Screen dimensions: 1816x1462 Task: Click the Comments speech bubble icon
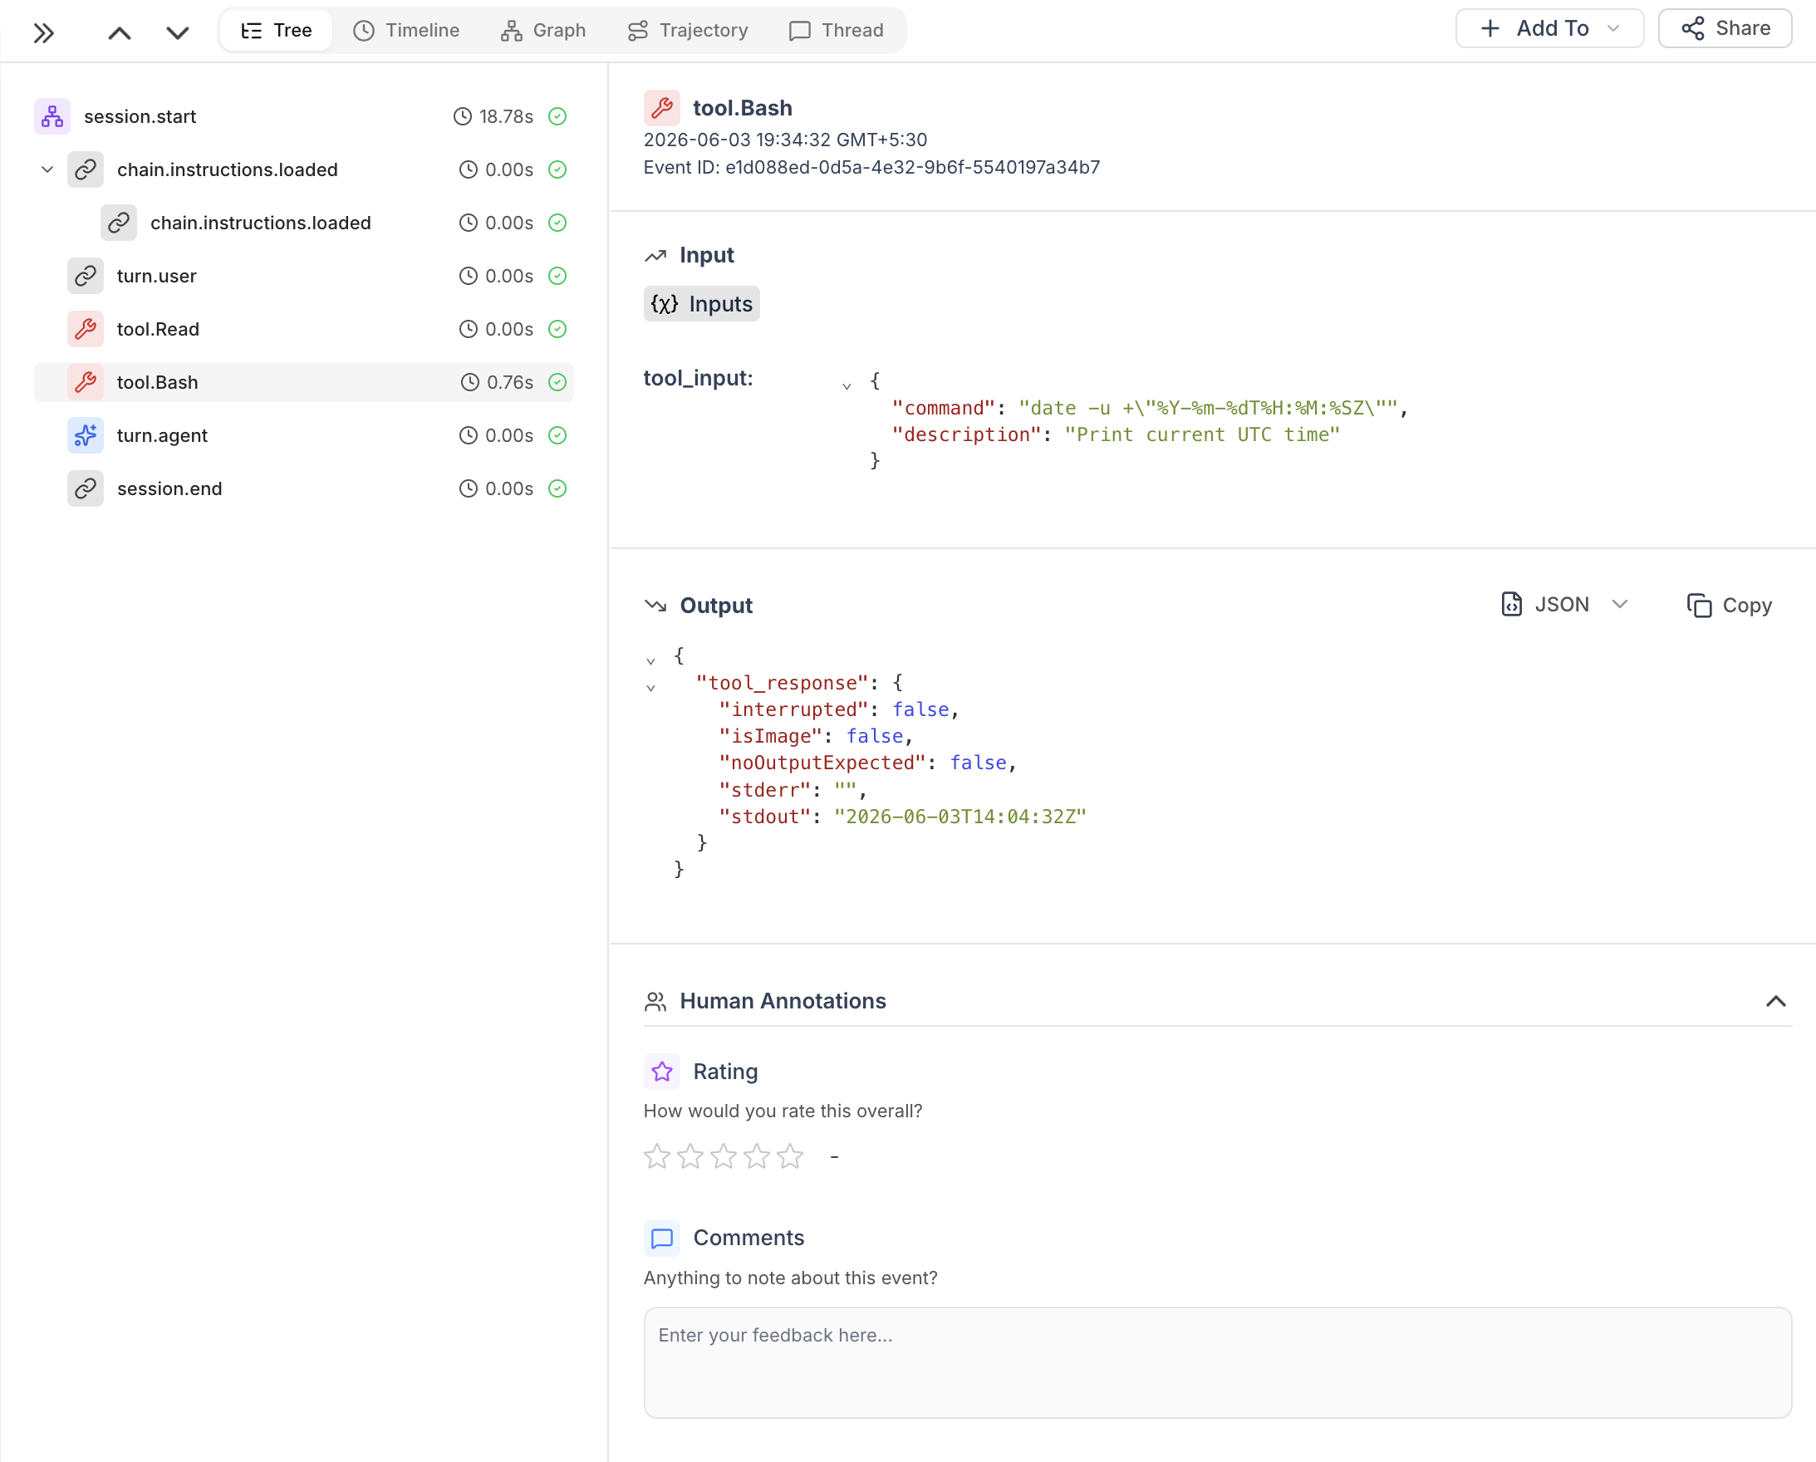[661, 1238]
